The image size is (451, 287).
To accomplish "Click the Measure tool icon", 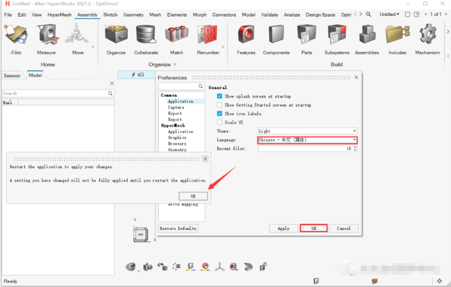I will point(46,37).
